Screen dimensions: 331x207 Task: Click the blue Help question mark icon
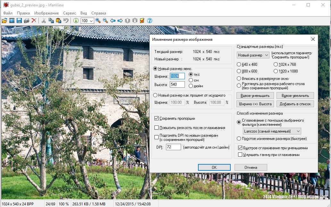coord(150,21)
